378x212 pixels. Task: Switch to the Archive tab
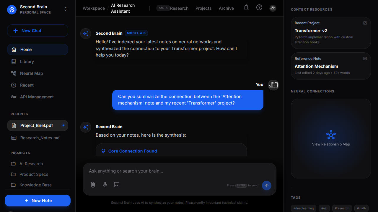(226, 8)
